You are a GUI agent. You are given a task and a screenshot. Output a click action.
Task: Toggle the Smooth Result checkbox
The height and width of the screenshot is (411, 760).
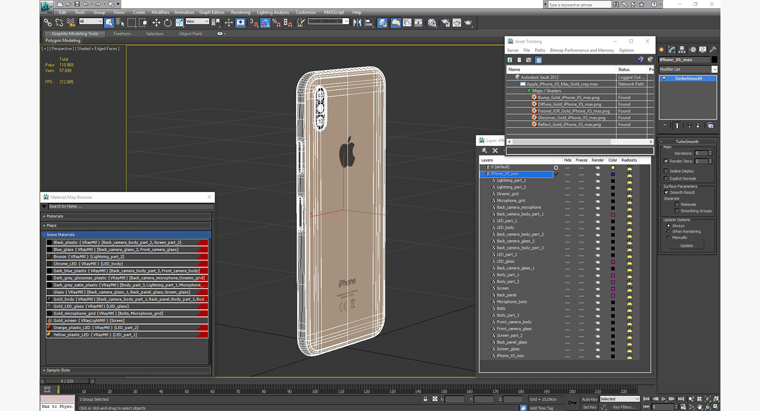click(666, 192)
